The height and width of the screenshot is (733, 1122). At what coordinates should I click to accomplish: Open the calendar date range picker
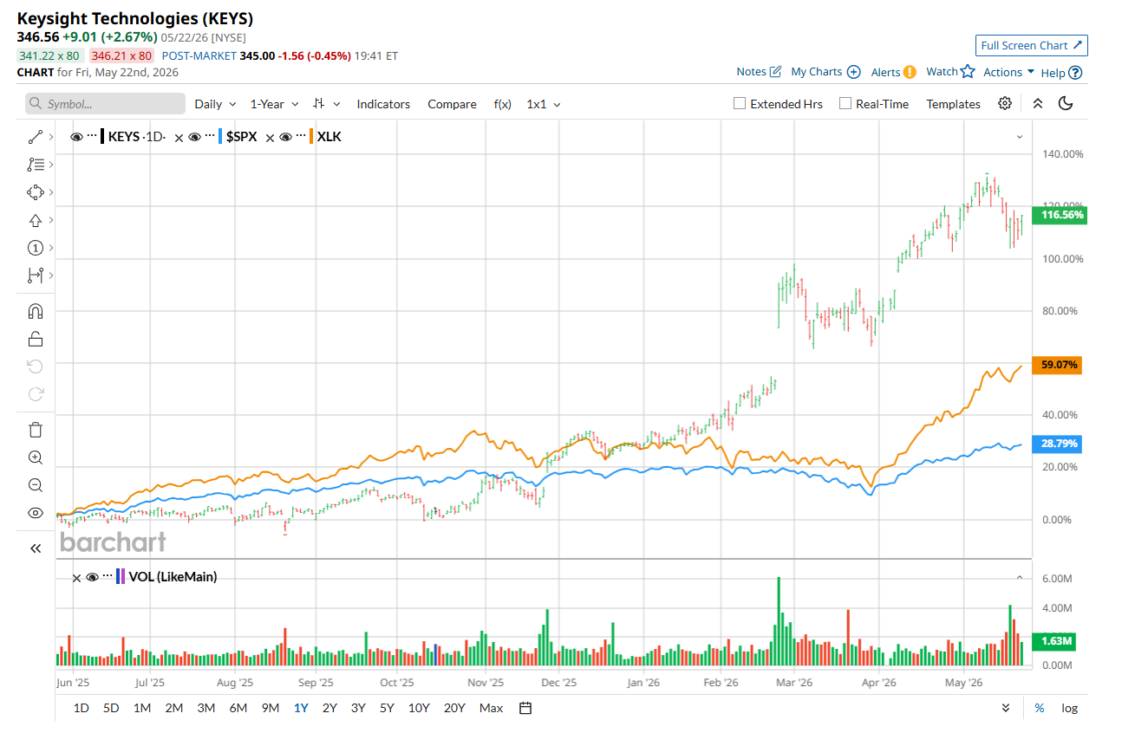pyautogui.click(x=525, y=708)
